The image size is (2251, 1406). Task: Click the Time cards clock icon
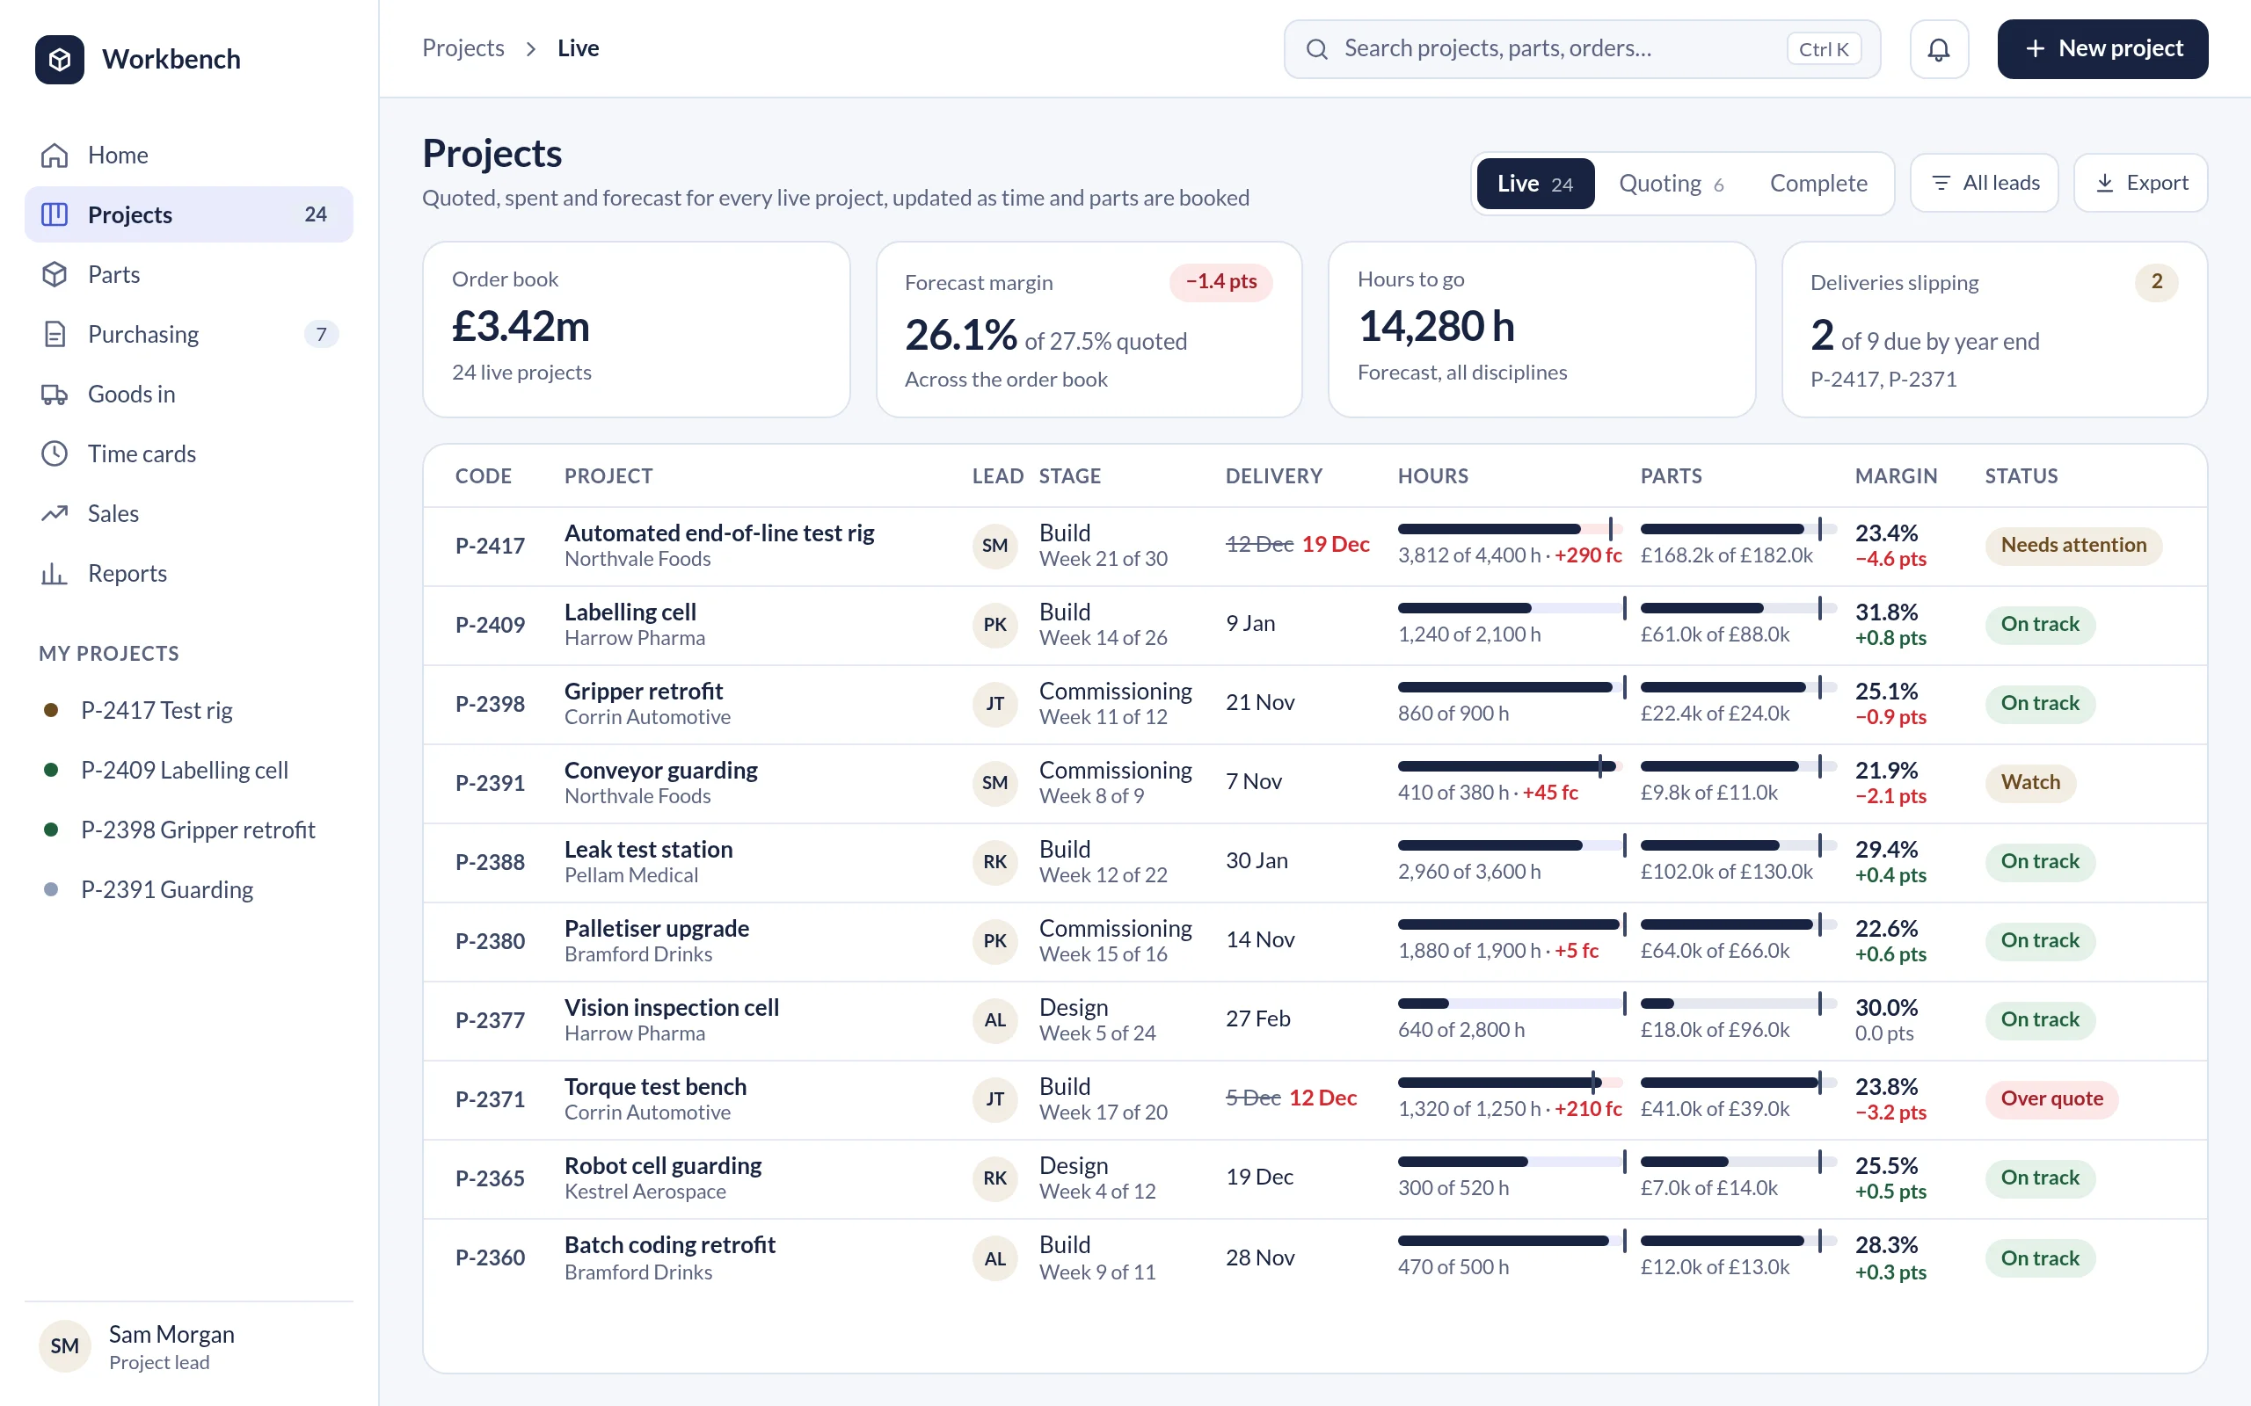[55, 453]
